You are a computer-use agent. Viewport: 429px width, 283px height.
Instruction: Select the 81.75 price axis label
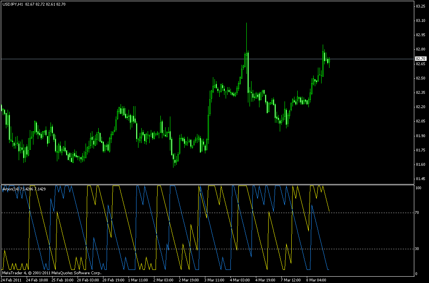click(x=421, y=150)
